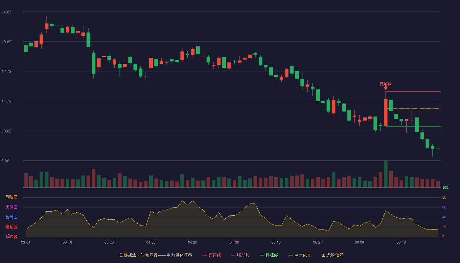This screenshot has width=460, height=263.
Task: Toggle the 龙吟信号 legend item
Action: 333,255
